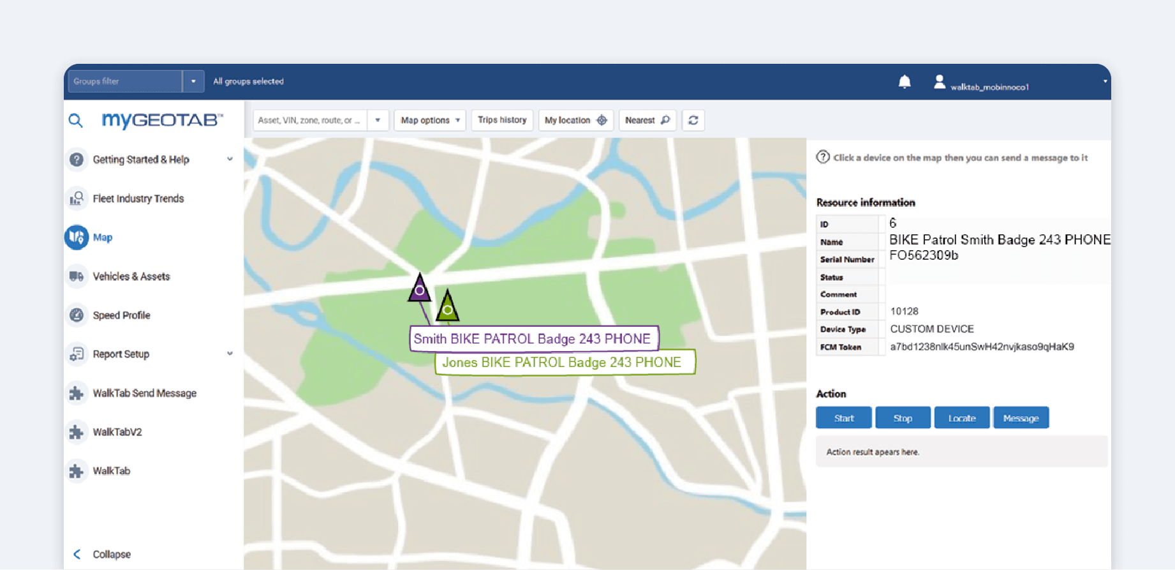Click the Fleet Industry Trends icon

pyautogui.click(x=77, y=199)
